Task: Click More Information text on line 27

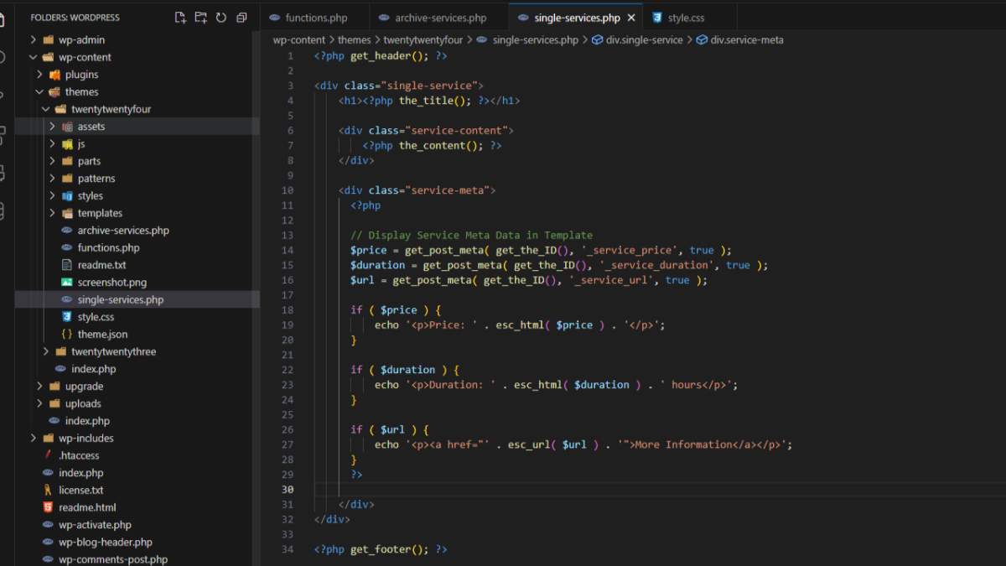Action: pos(684,444)
